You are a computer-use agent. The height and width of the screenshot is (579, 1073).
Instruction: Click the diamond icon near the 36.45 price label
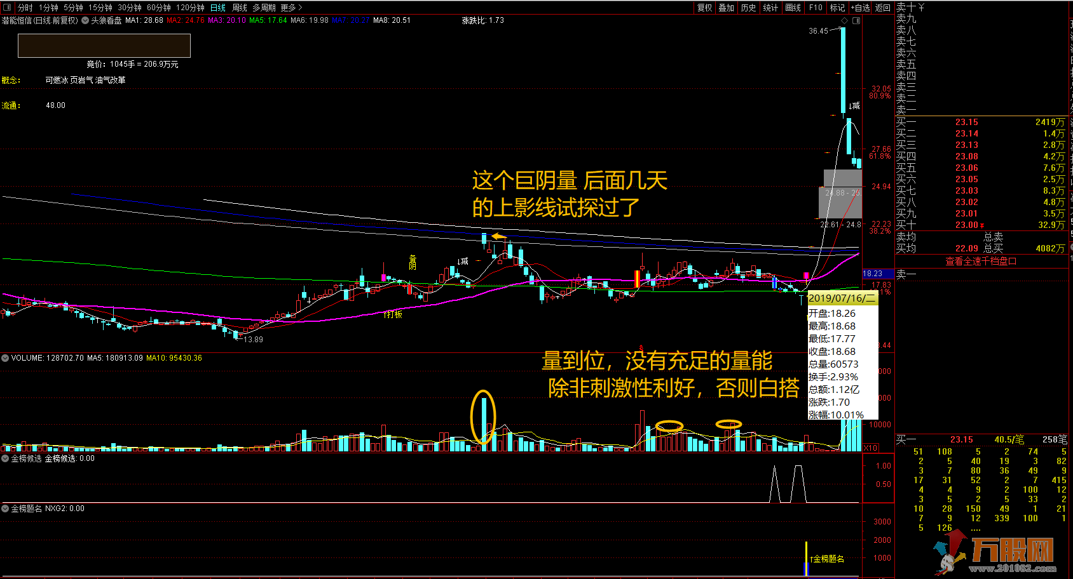pos(844,21)
